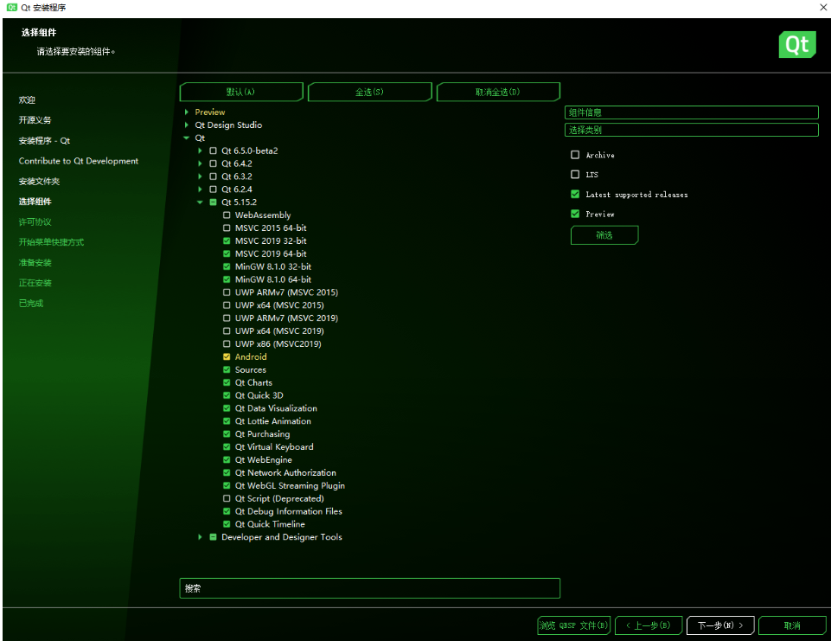Uncheck Qt Lottie Animation checkbox
831x641 pixels.
[227, 421]
